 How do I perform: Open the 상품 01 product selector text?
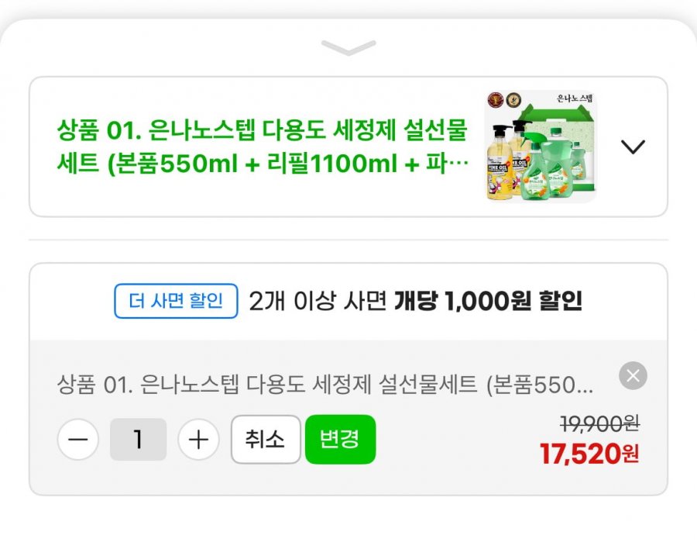[263, 147]
